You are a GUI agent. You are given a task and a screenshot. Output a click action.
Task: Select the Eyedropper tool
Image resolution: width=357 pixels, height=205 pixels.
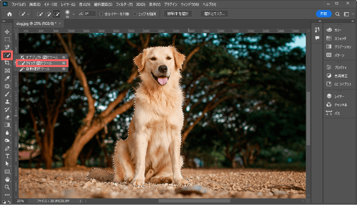(x=7, y=78)
